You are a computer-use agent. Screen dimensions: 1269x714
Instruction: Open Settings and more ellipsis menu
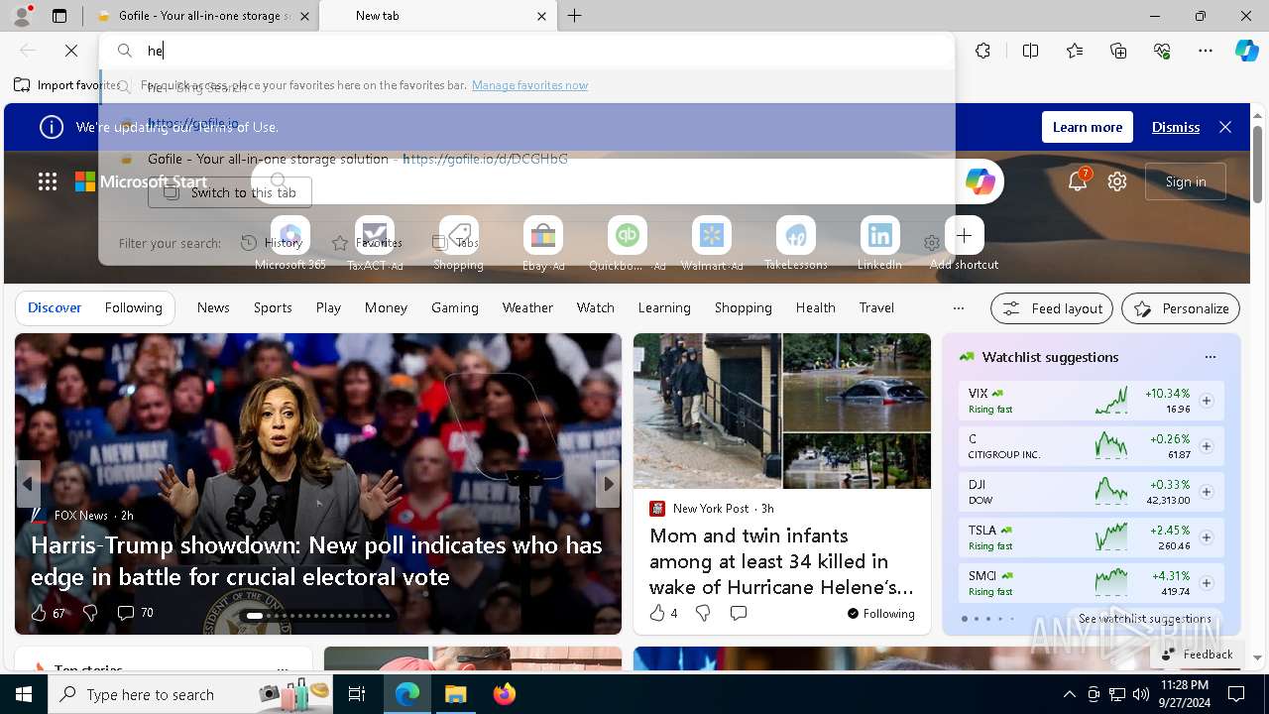tap(1206, 51)
